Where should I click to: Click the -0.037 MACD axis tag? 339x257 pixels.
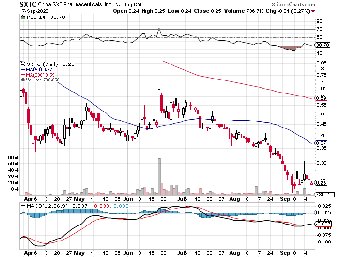(x=323, y=224)
